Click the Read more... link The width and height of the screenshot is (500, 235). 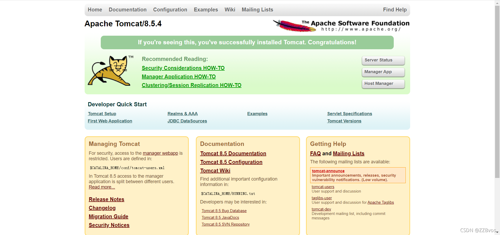point(102,187)
